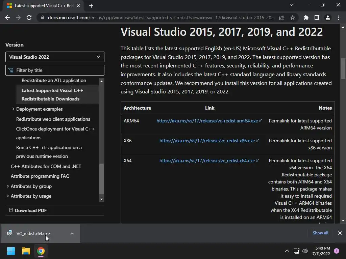Click the Link column header
This screenshot has height=259, width=346.
[x=209, y=108]
